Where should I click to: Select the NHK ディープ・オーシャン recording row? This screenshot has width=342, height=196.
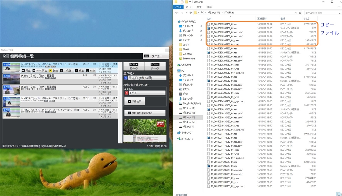[60, 113]
